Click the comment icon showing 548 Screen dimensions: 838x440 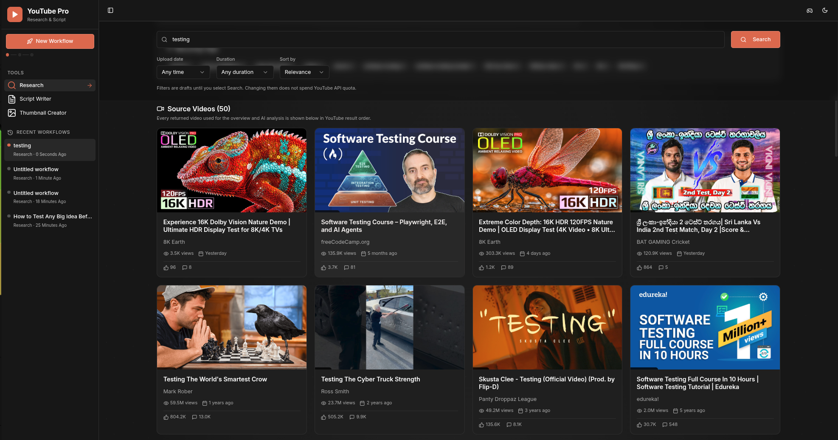coord(665,425)
